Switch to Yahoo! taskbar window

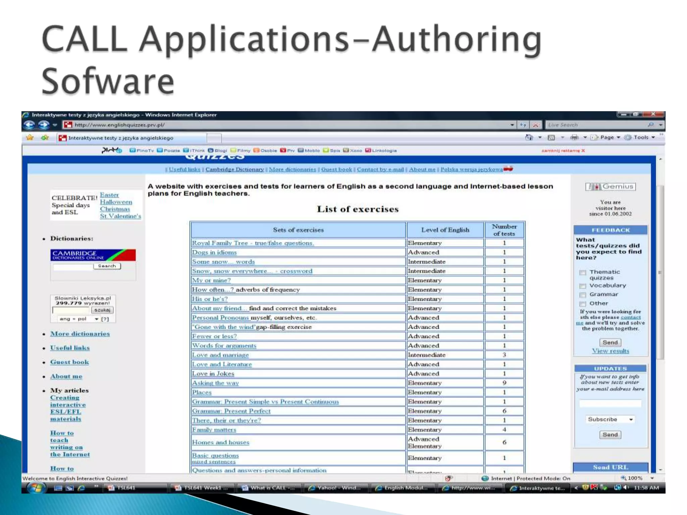click(x=335, y=488)
